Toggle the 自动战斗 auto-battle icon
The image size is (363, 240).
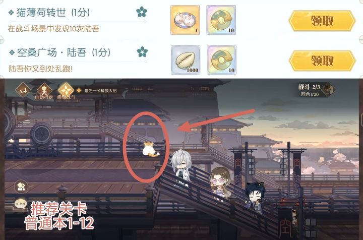(x=66, y=91)
